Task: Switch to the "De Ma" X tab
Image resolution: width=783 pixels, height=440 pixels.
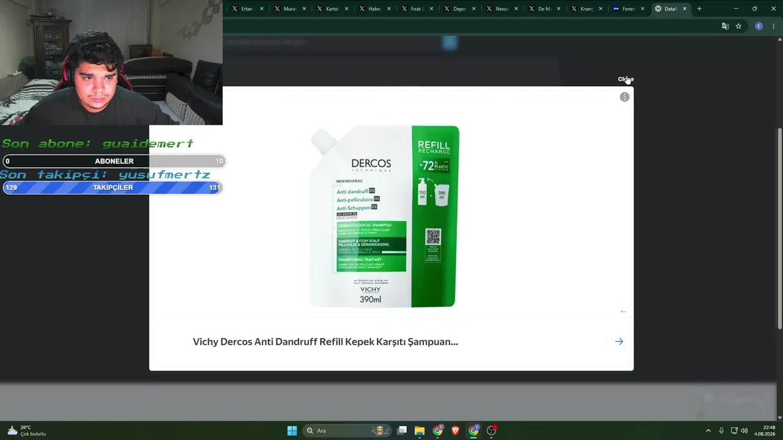Action: click(x=540, y=9)
